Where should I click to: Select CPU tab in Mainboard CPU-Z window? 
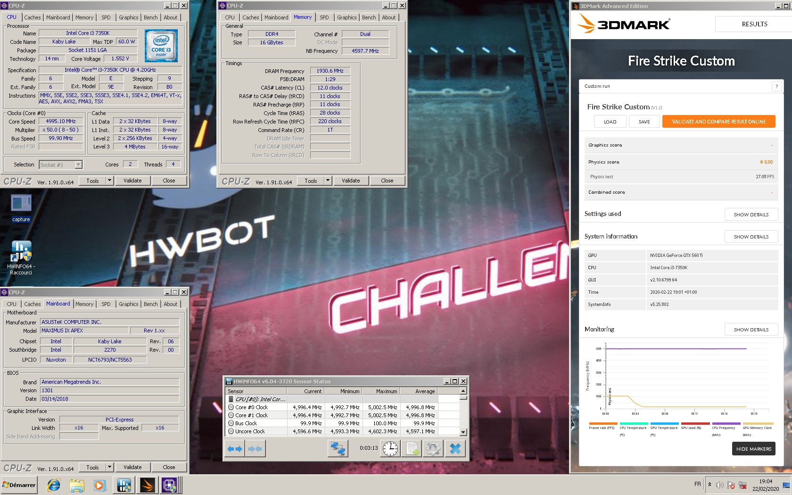click(12, 304)
